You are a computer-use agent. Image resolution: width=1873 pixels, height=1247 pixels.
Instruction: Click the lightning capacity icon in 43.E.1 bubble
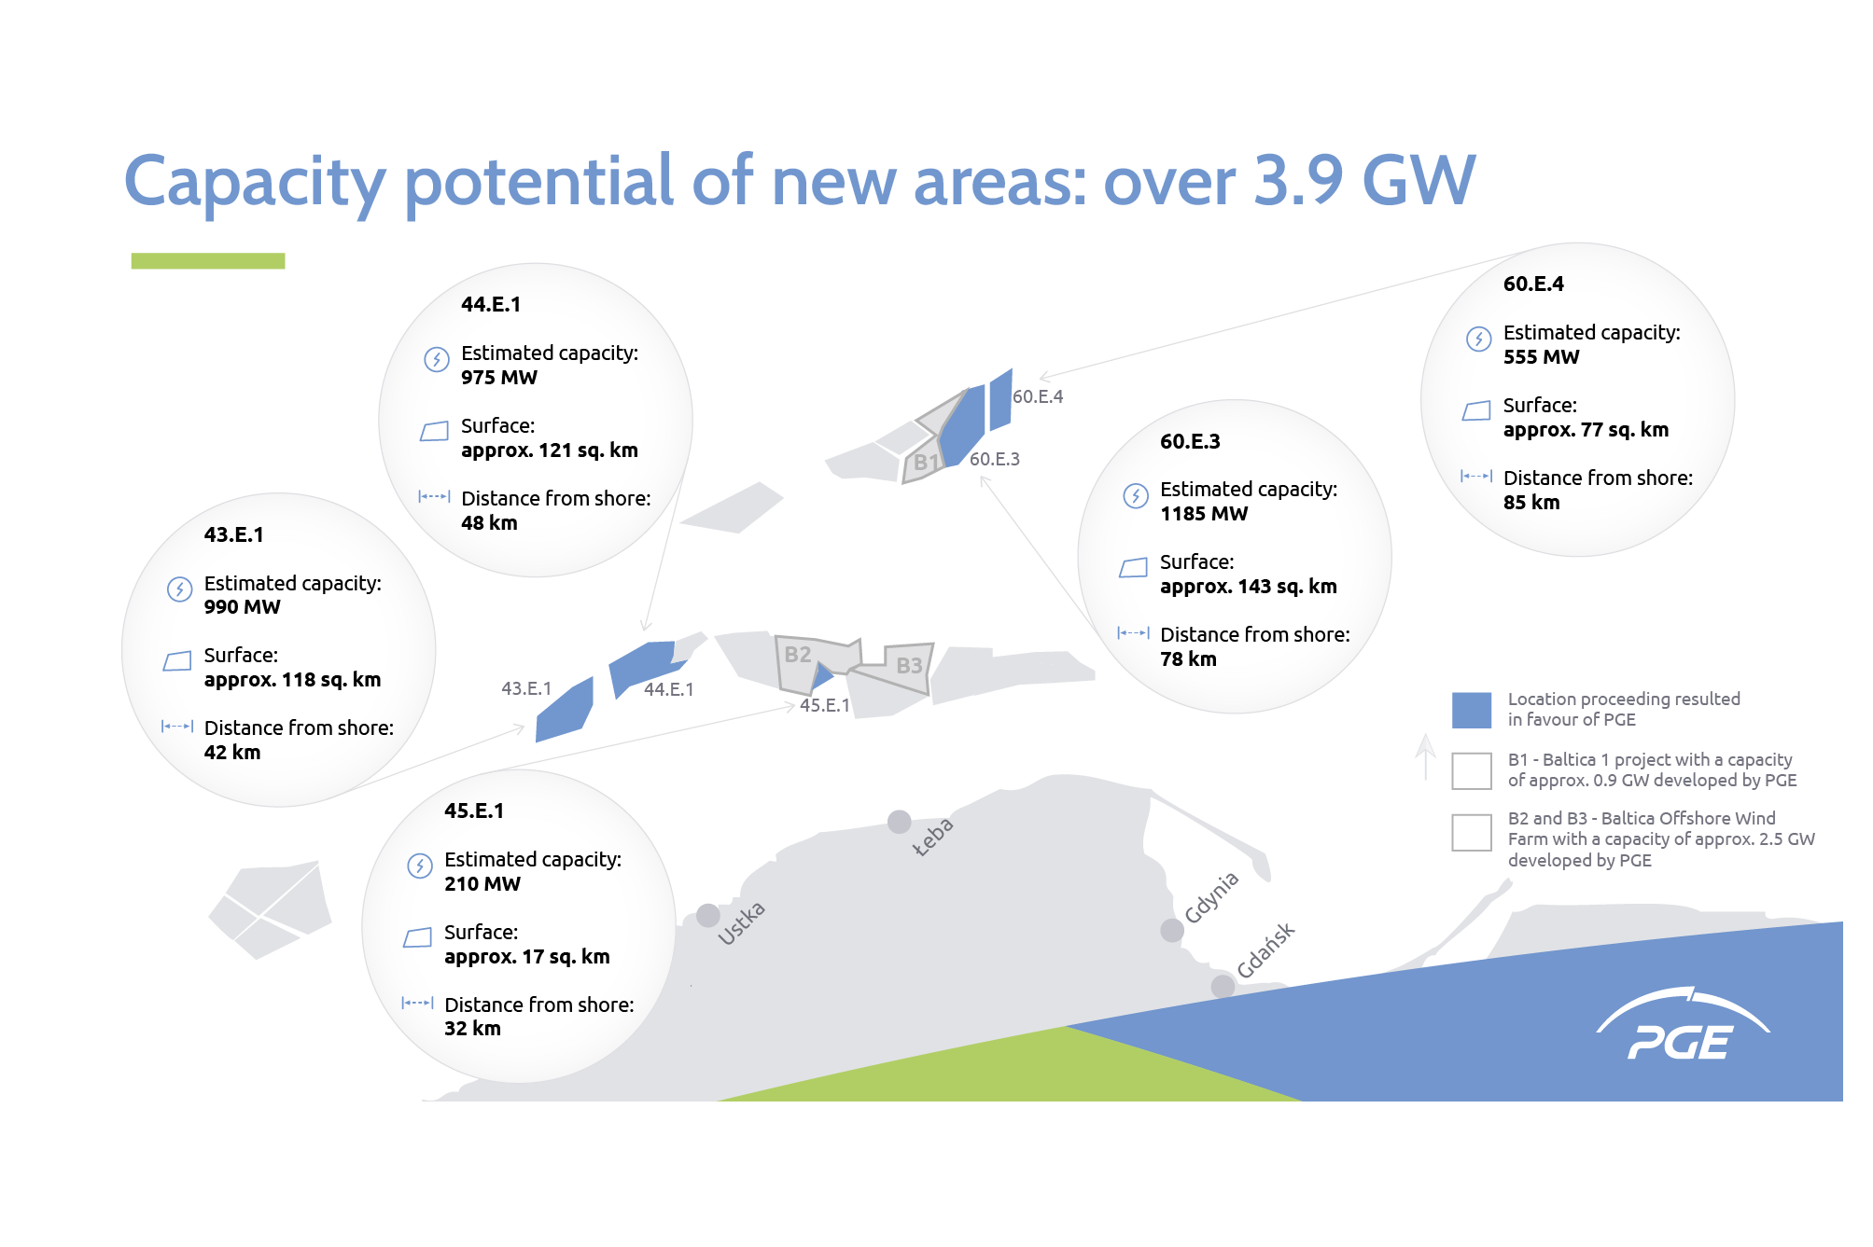179,589
